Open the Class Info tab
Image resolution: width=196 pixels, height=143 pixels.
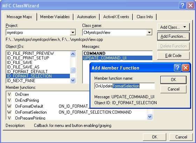pyautogui.click(x=145, y=17)
